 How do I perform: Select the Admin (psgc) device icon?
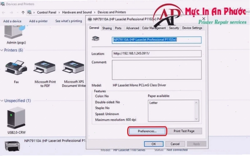(x=15, y=32)
